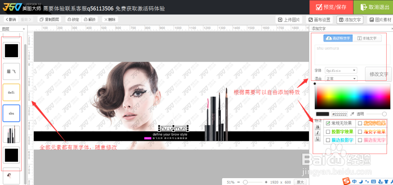
Task: Click the zoom slider handle
Action: click(x=245, y=182)
